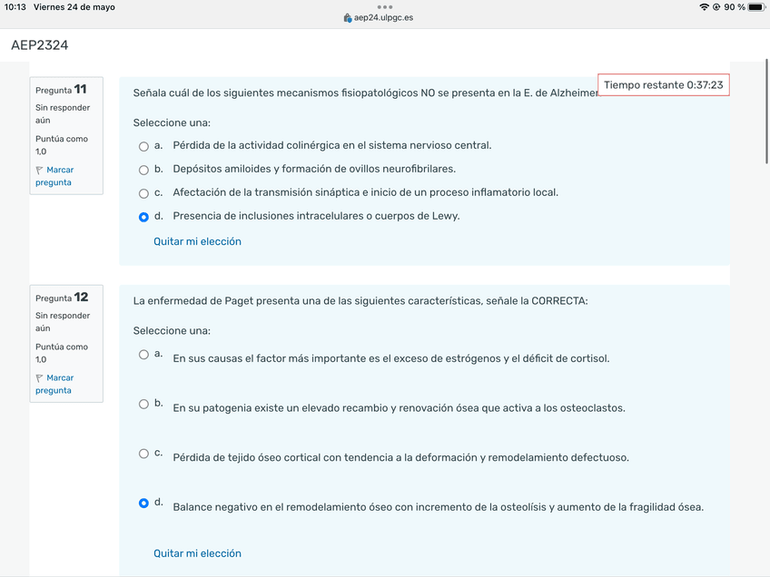Click the Paget disease question text
The width and height of the screenshot is (770, 577).
[360, 301]
